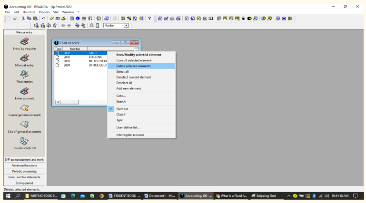Open the Process menu
The image size is (366, 203).
[x=44, y=12]
